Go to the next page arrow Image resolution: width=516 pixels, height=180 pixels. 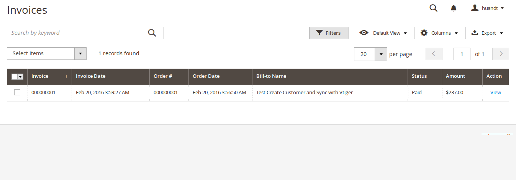coord(500,54)
